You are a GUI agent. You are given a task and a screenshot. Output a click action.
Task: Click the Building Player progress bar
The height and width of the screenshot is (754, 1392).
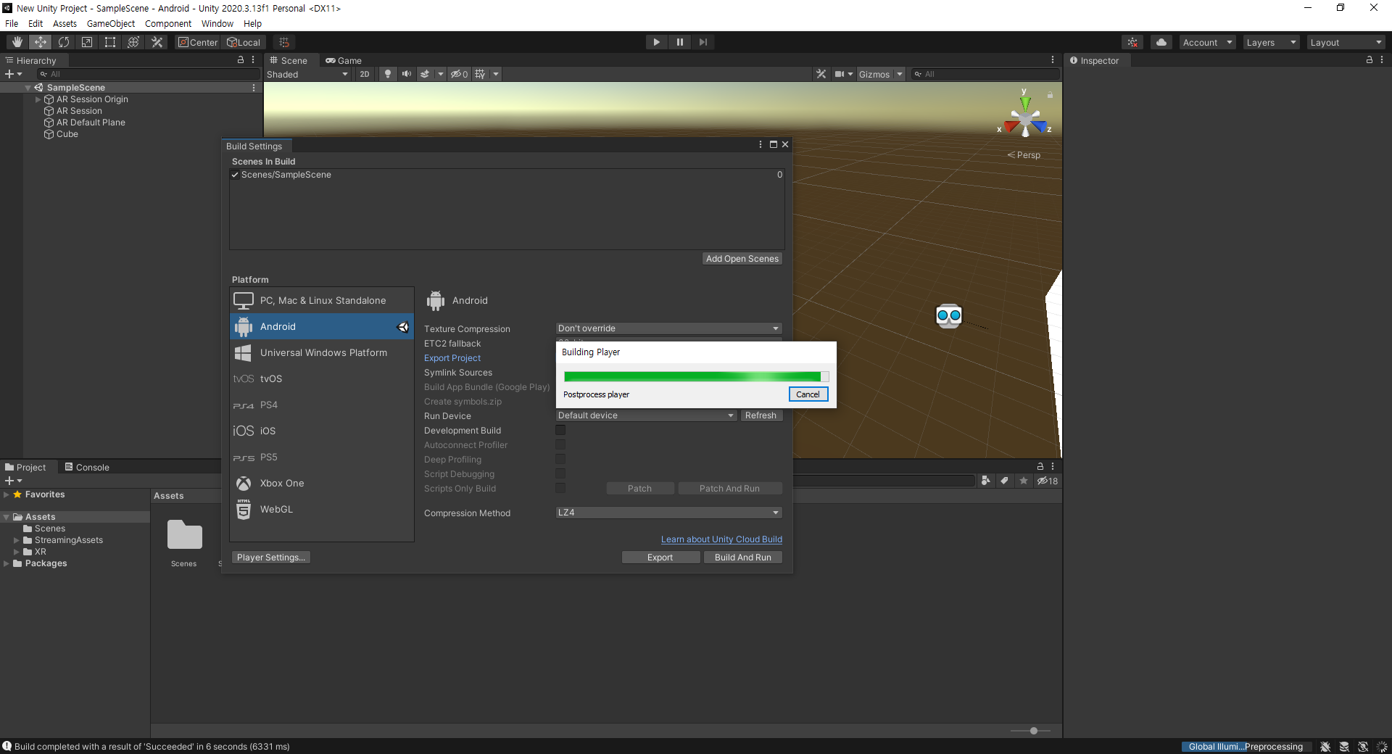coord(696,376)
